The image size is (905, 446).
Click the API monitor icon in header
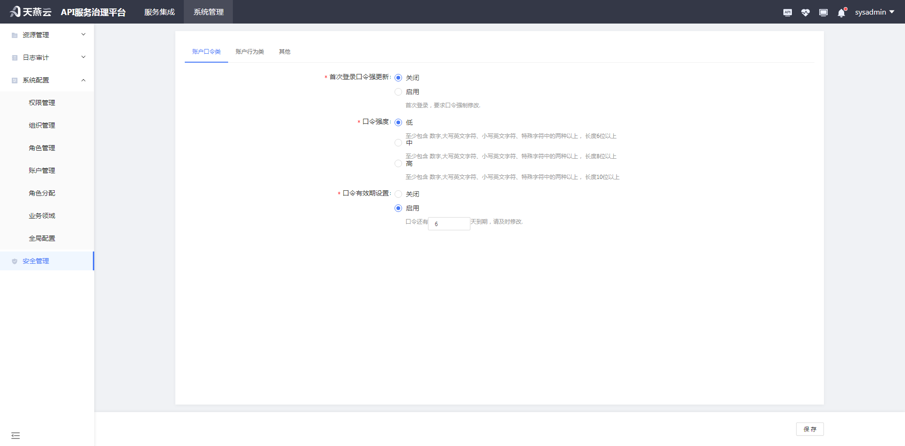787,13
